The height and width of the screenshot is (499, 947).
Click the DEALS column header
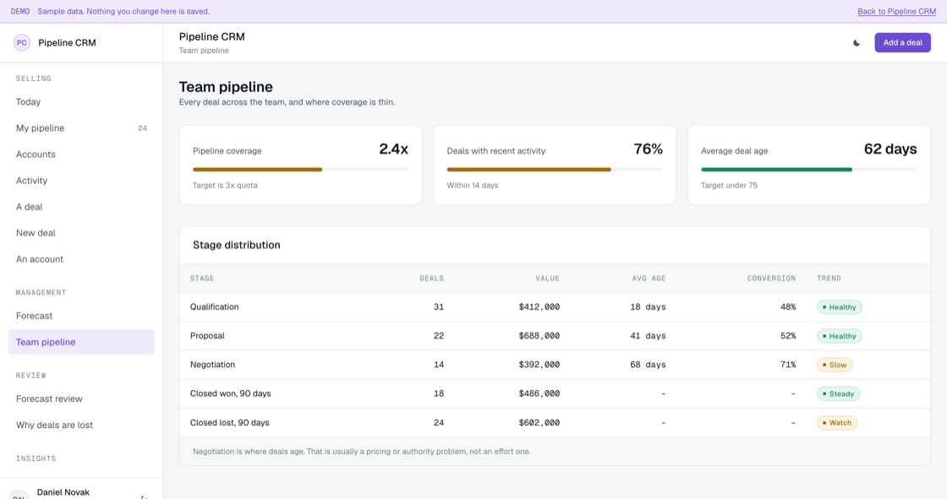click(x=432, y=278)
